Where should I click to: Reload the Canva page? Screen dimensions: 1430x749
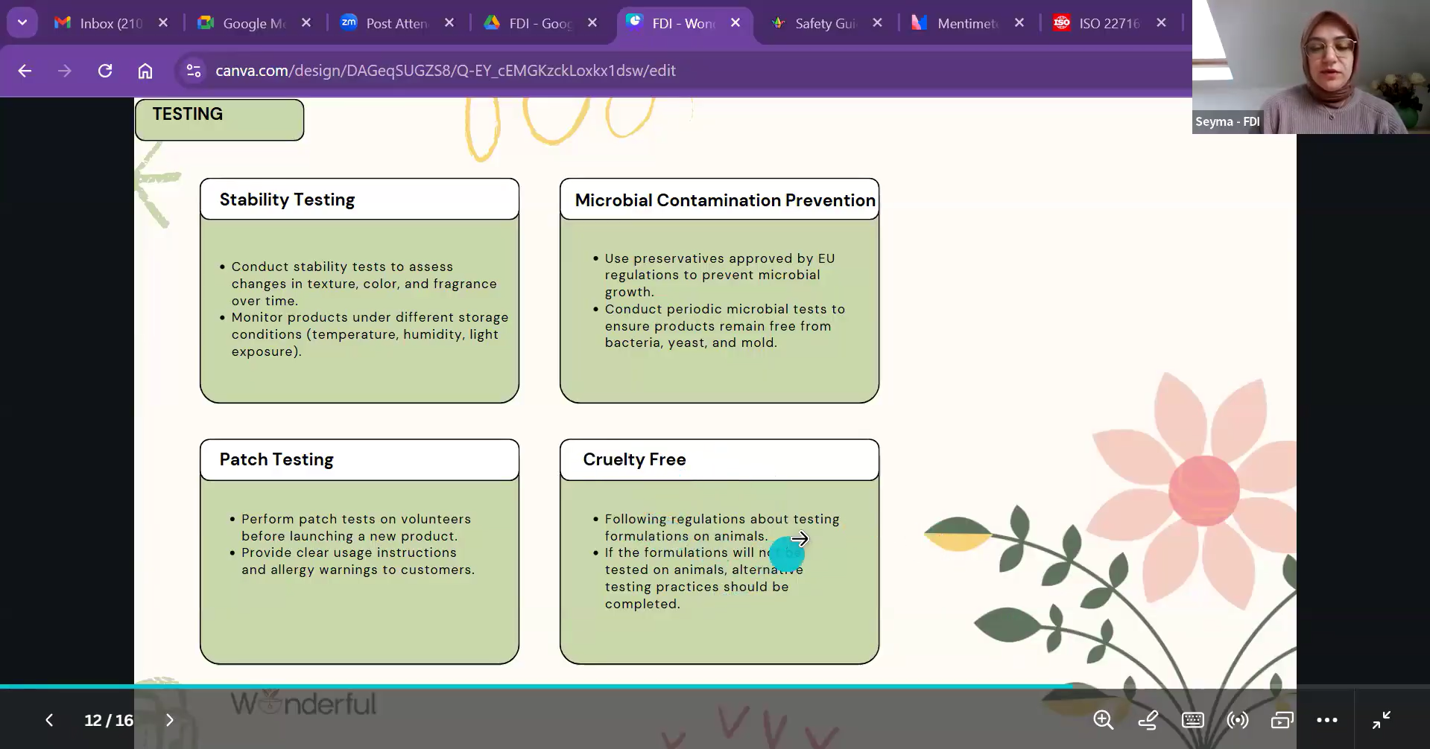click(x=105, y=71)
